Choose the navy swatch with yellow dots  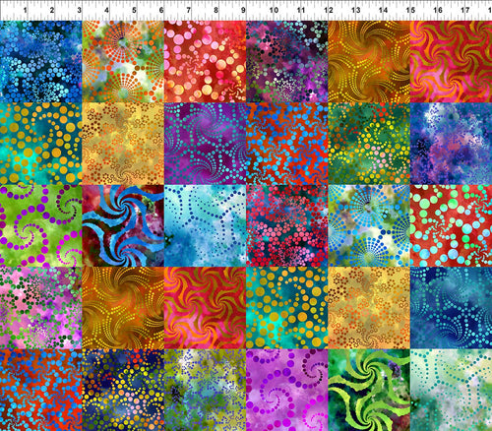[x=123, y=390]
